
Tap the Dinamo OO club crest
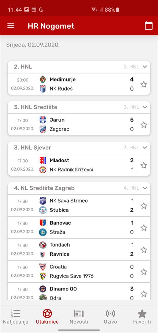43,289
